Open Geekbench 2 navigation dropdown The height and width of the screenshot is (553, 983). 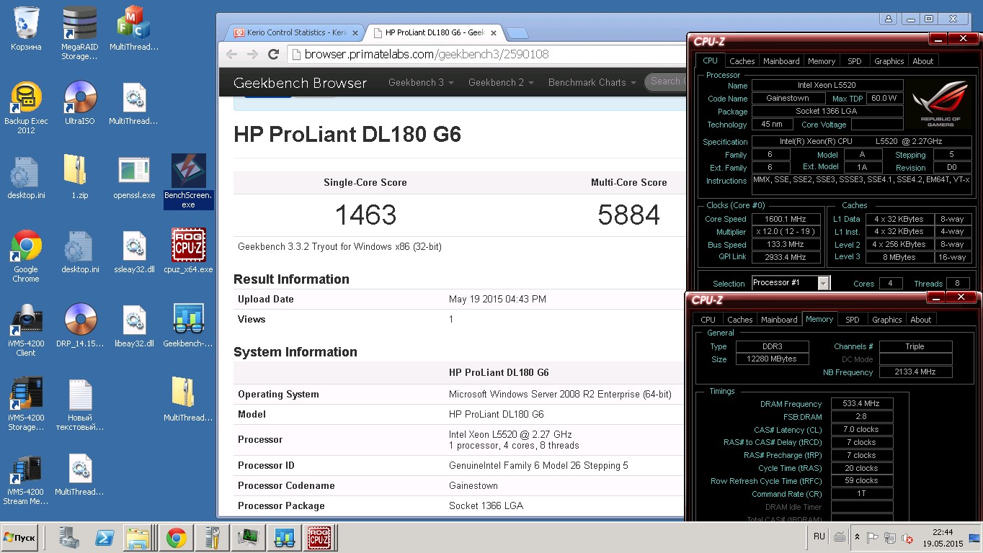point(501,82)
